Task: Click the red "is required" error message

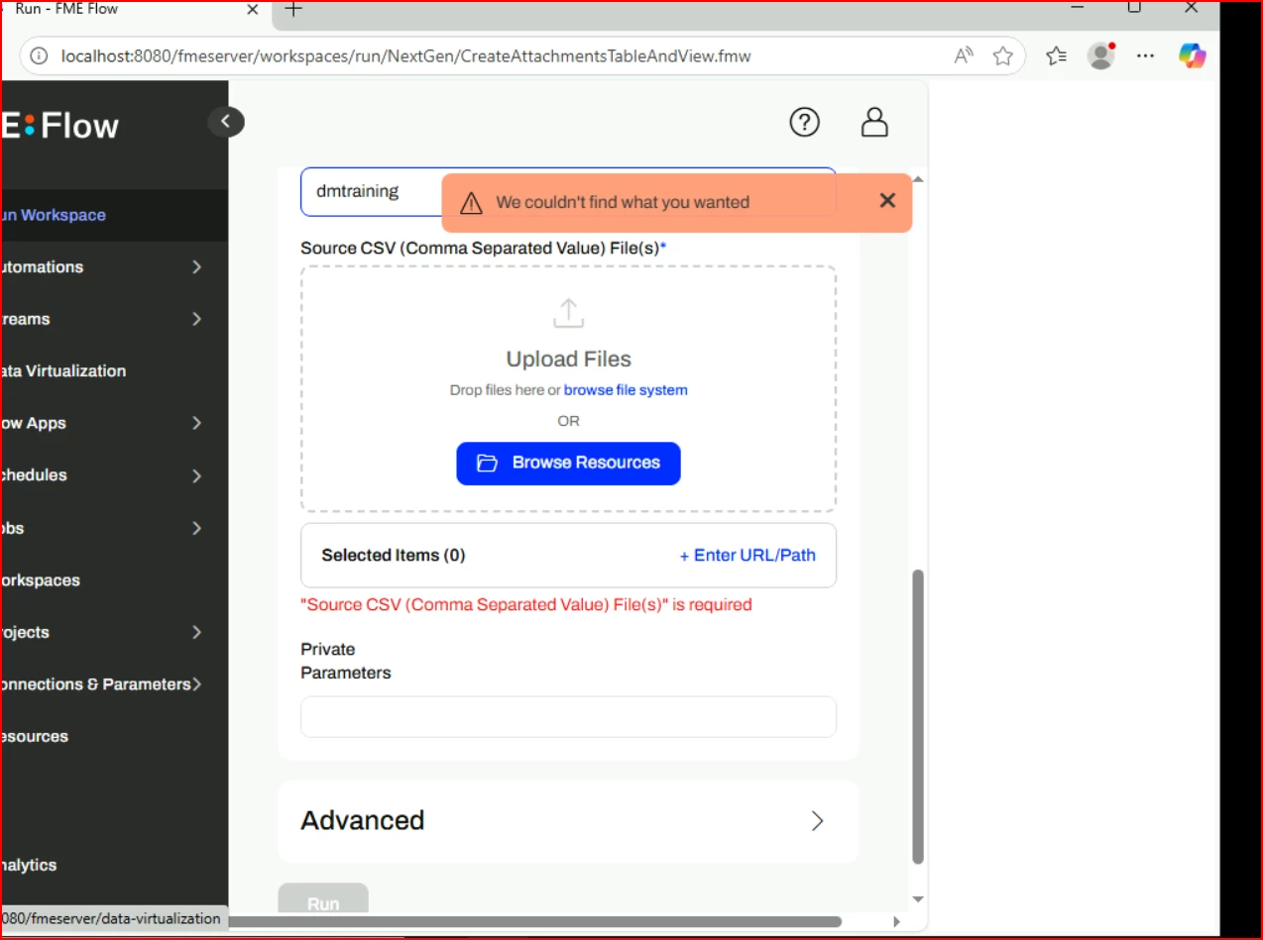Action: click(x=526, y=604)
